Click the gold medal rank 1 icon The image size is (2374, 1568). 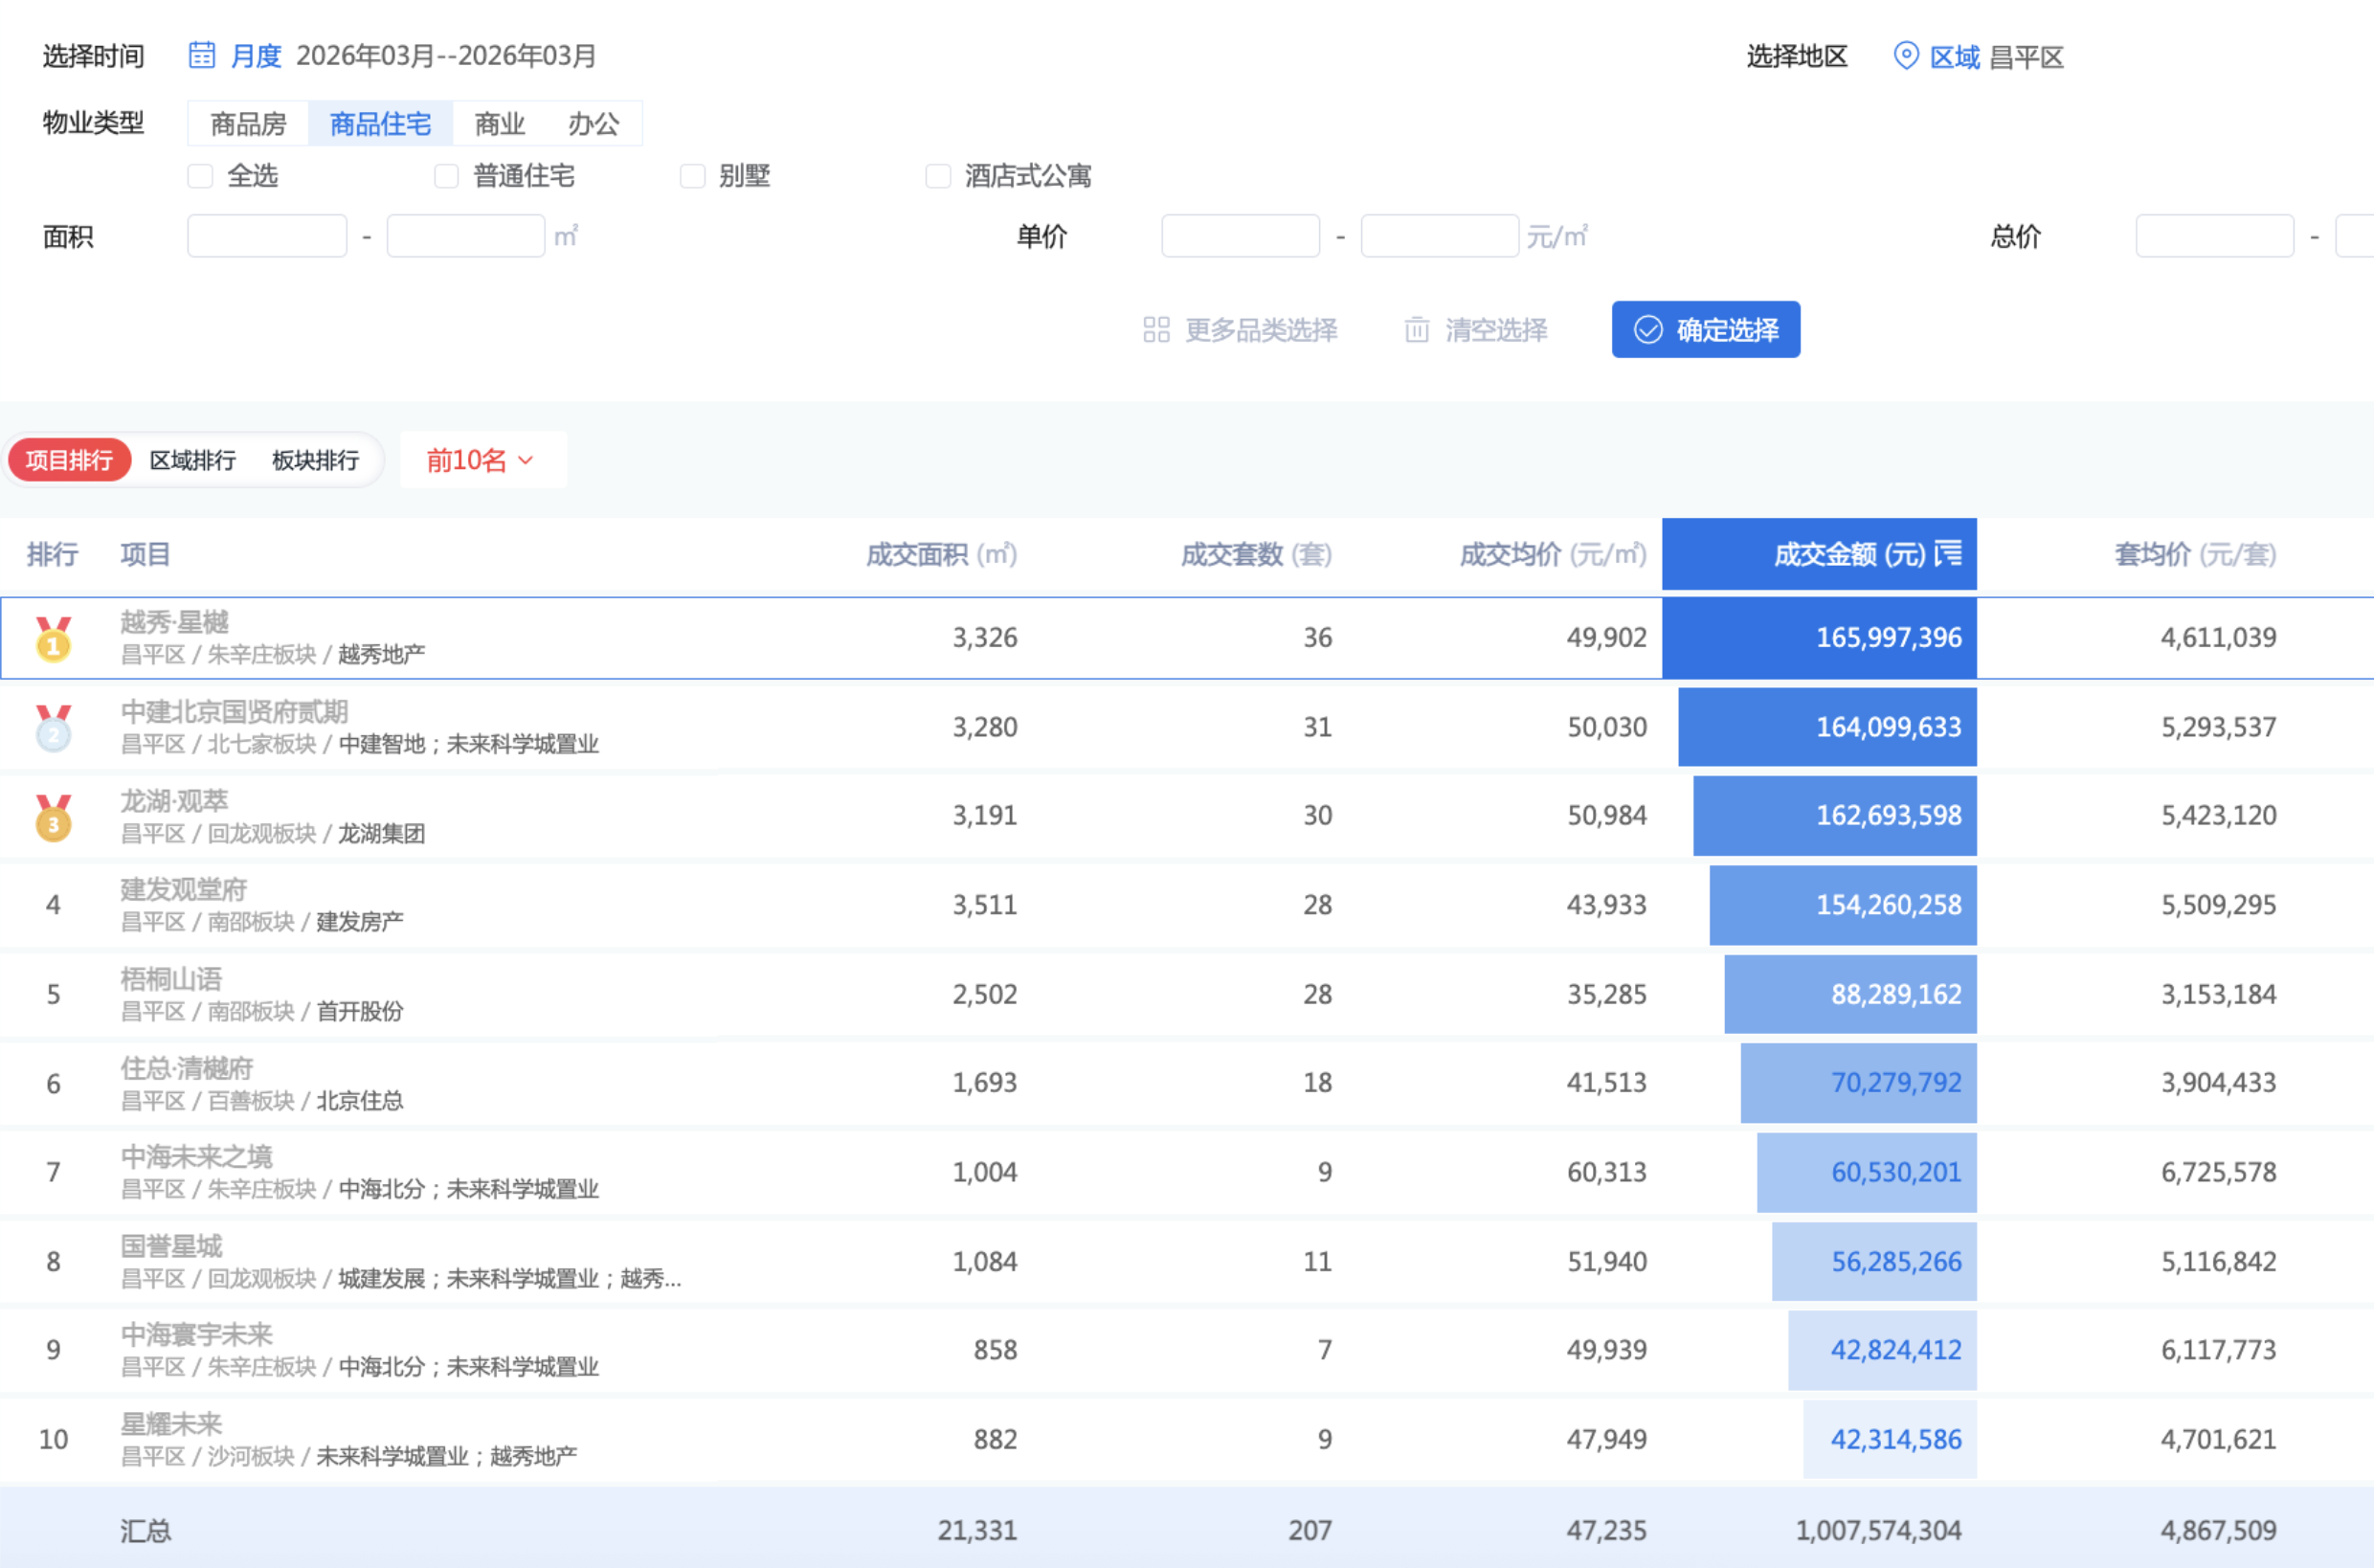(54, 640)
